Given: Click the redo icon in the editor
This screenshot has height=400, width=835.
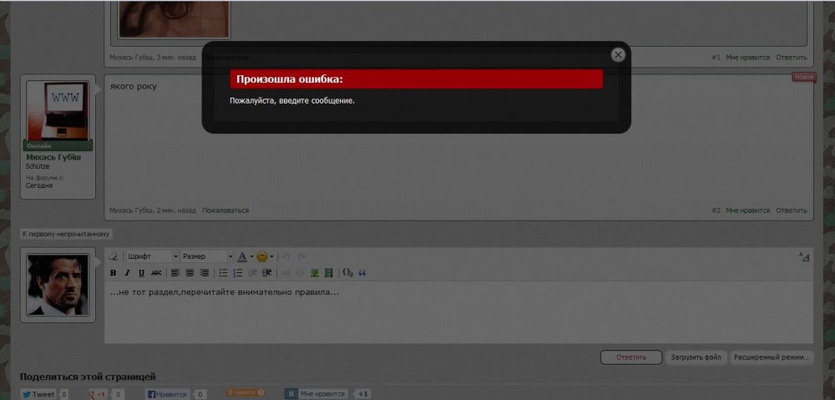Looking at the screenshot, I should [x=301, y=256].
